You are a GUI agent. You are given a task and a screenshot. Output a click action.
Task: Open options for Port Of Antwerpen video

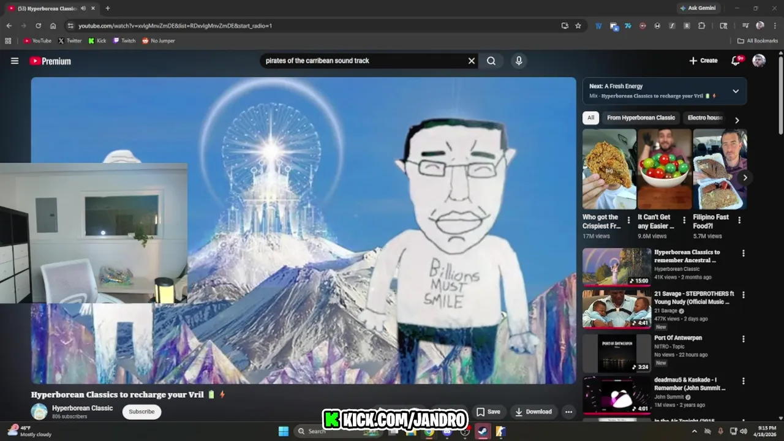click(744, 339)
